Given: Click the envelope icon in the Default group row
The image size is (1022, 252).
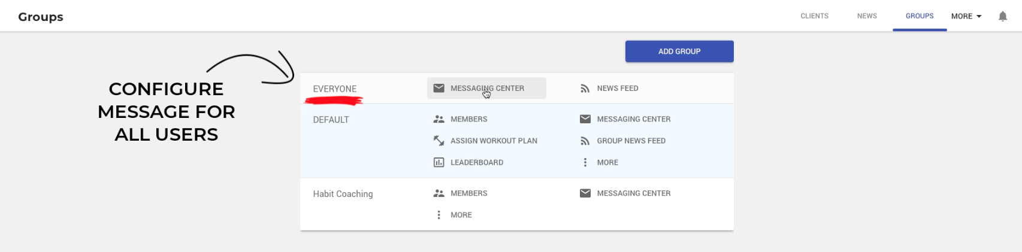Looking at the screenshot, I should 585,119.
